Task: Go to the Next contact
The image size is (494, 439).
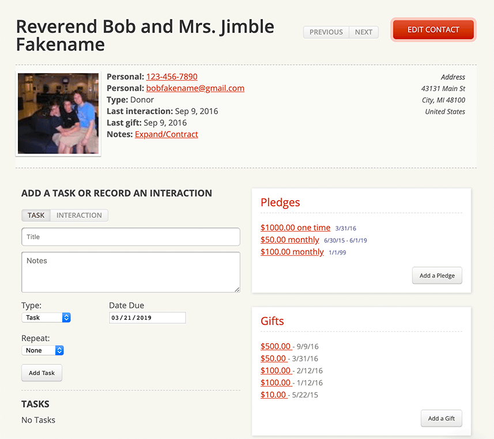Action: (363, 32)
